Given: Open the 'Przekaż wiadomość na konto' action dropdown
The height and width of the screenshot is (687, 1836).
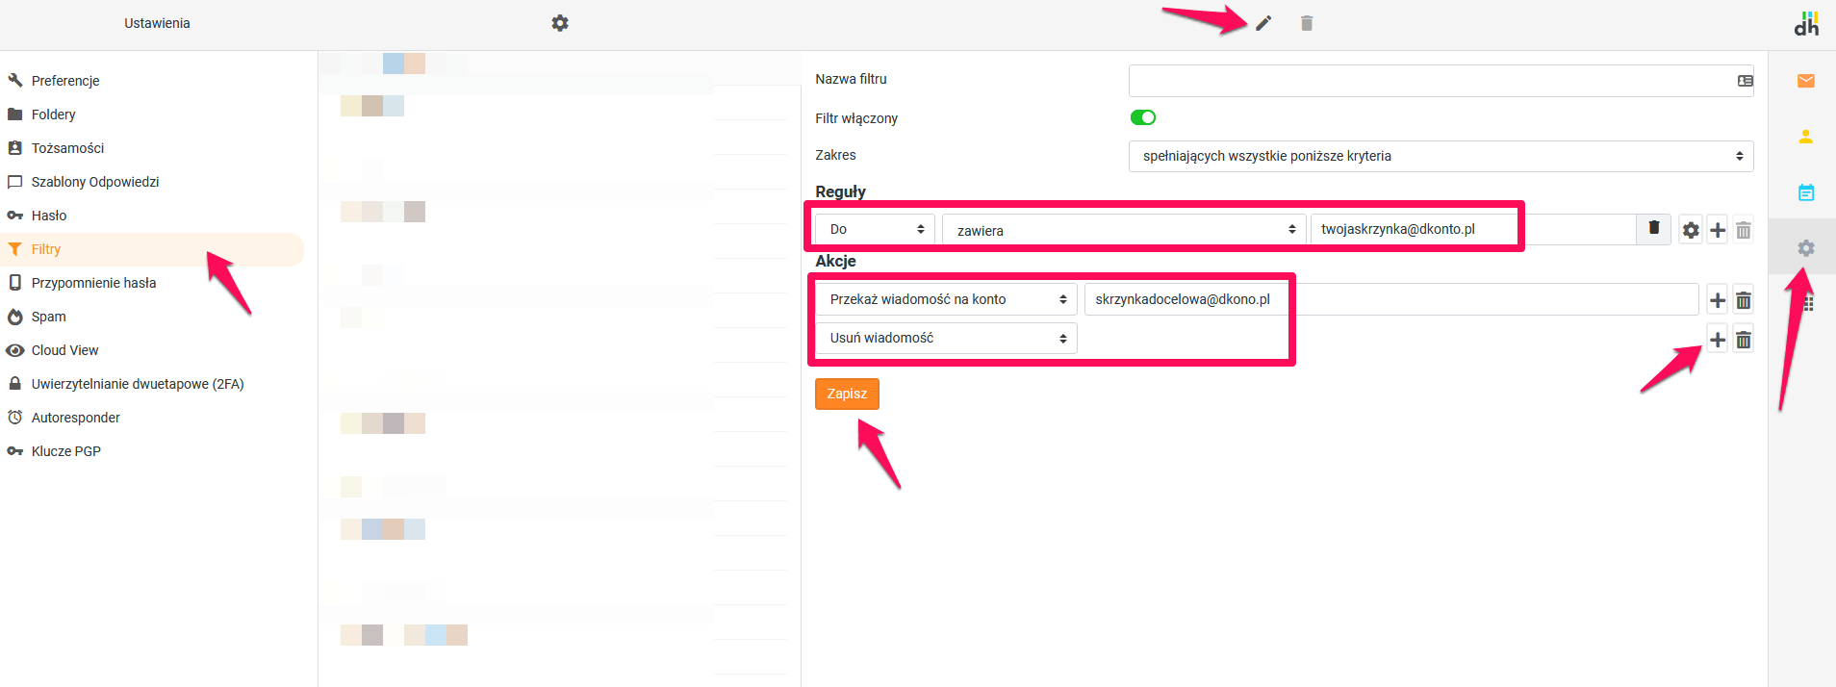Looking at the screenshot, I should click(946, 299).
